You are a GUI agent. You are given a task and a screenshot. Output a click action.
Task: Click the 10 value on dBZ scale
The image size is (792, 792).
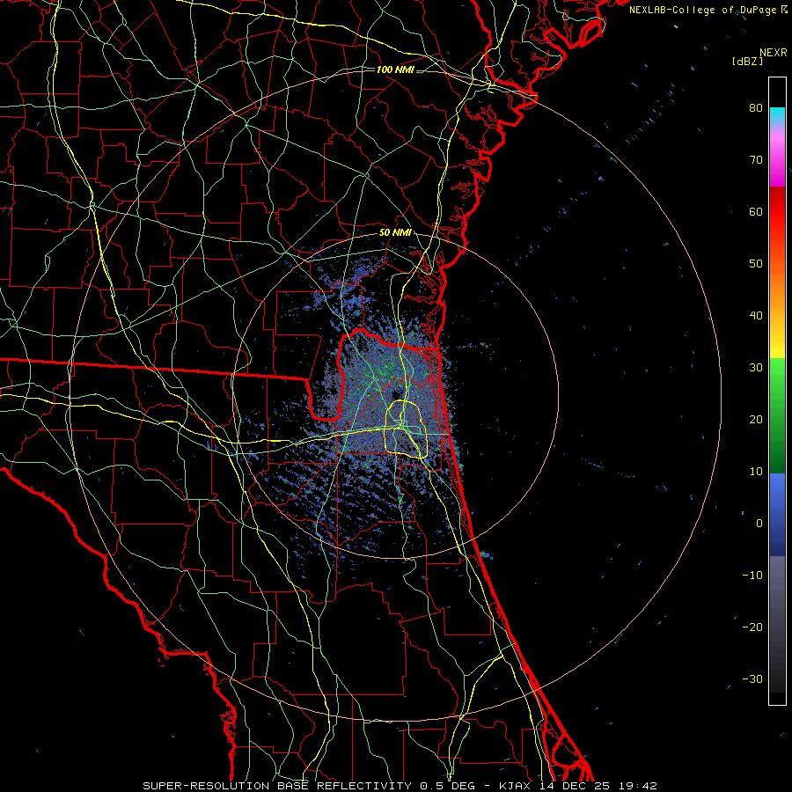(x=756, y=472)
